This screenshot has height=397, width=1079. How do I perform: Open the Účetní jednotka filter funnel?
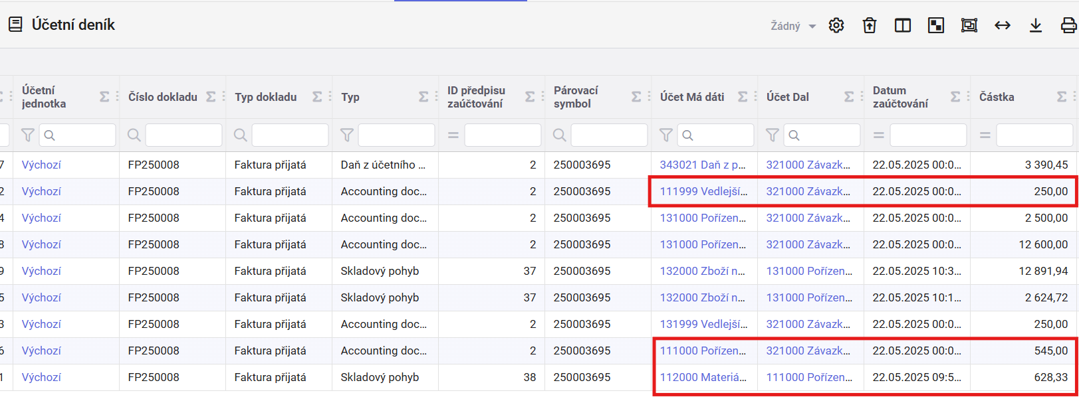[27, 135]
